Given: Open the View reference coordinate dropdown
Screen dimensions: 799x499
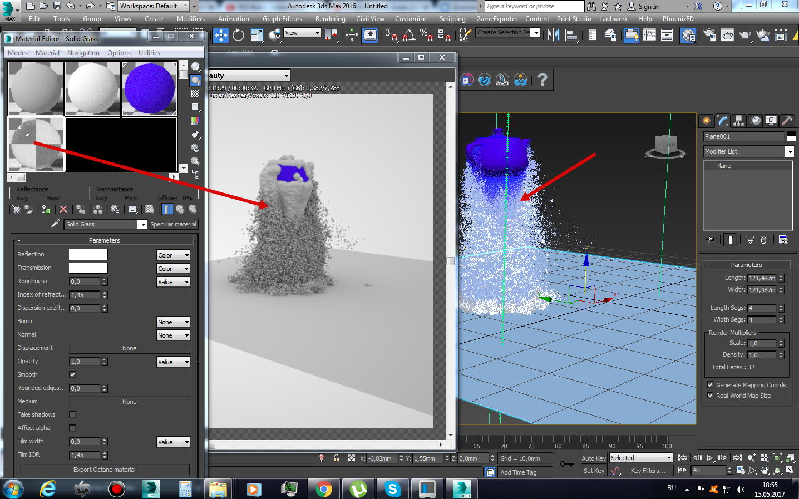Looking at the screenshot, I should coord(303,33).
